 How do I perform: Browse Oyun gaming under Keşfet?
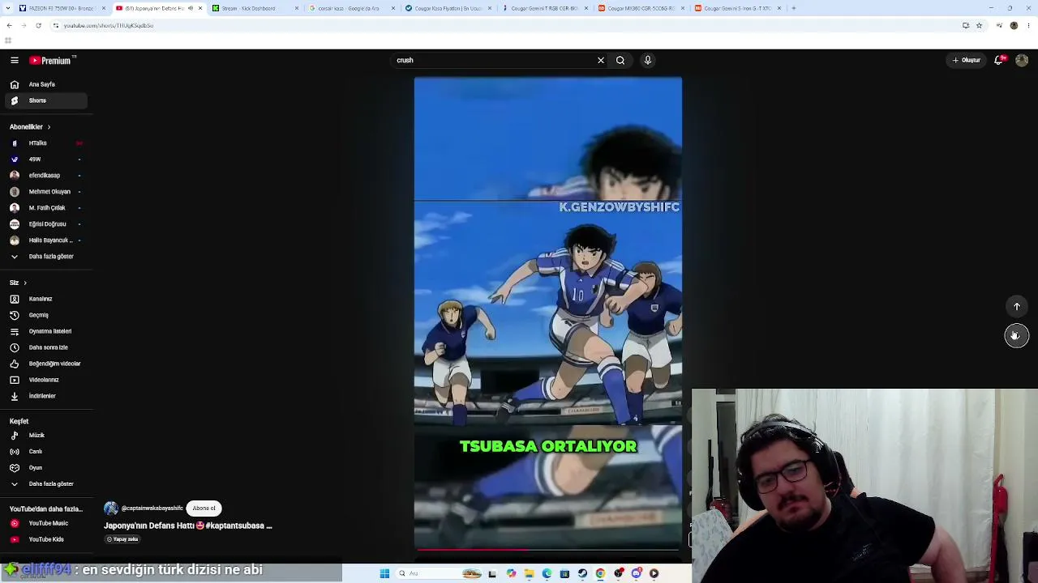tap(46, 468)
